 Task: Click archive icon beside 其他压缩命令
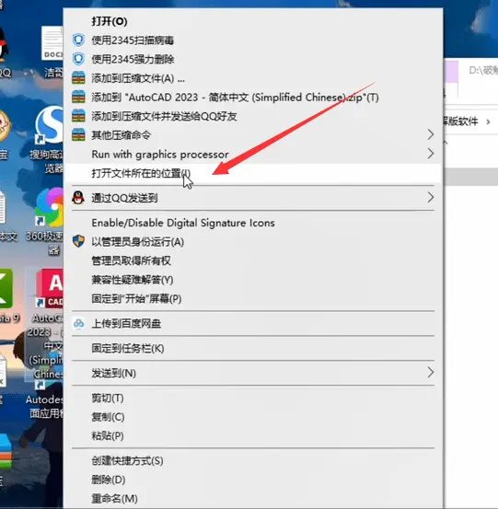[78, 134]
